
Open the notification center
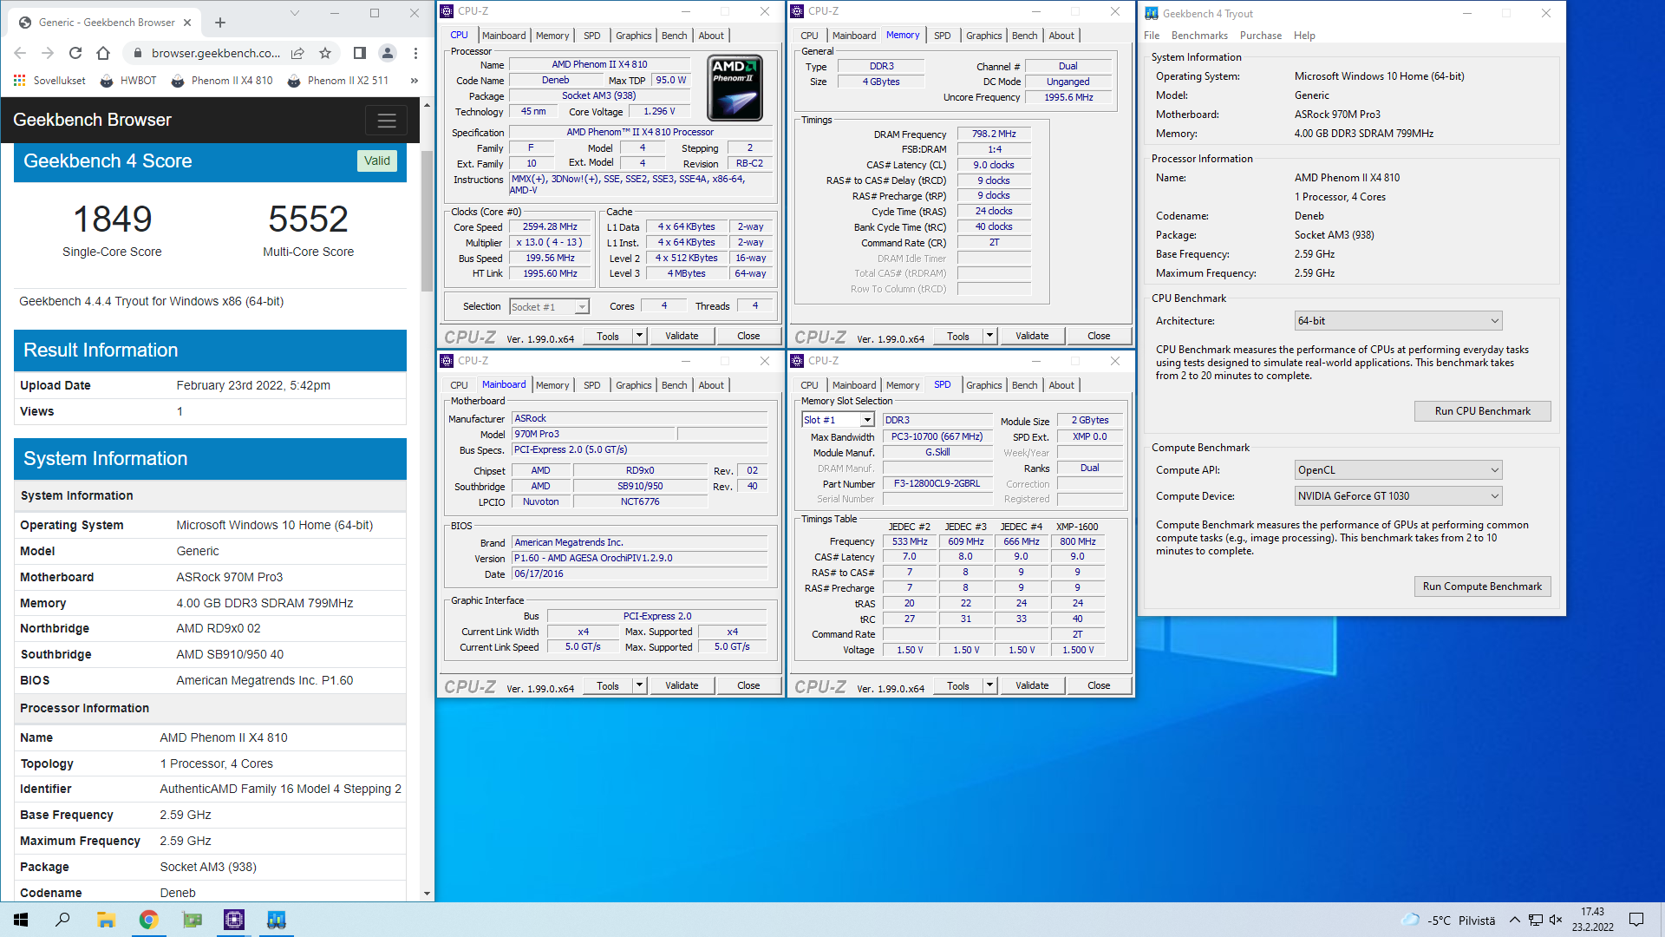1636,920
